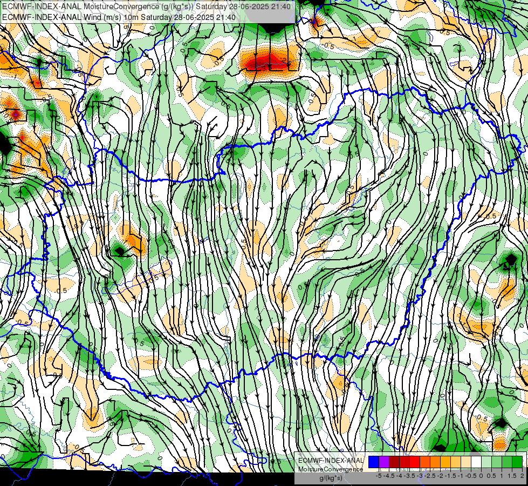Select the -2 tick label in legend
528x486 pixels.
440,476
